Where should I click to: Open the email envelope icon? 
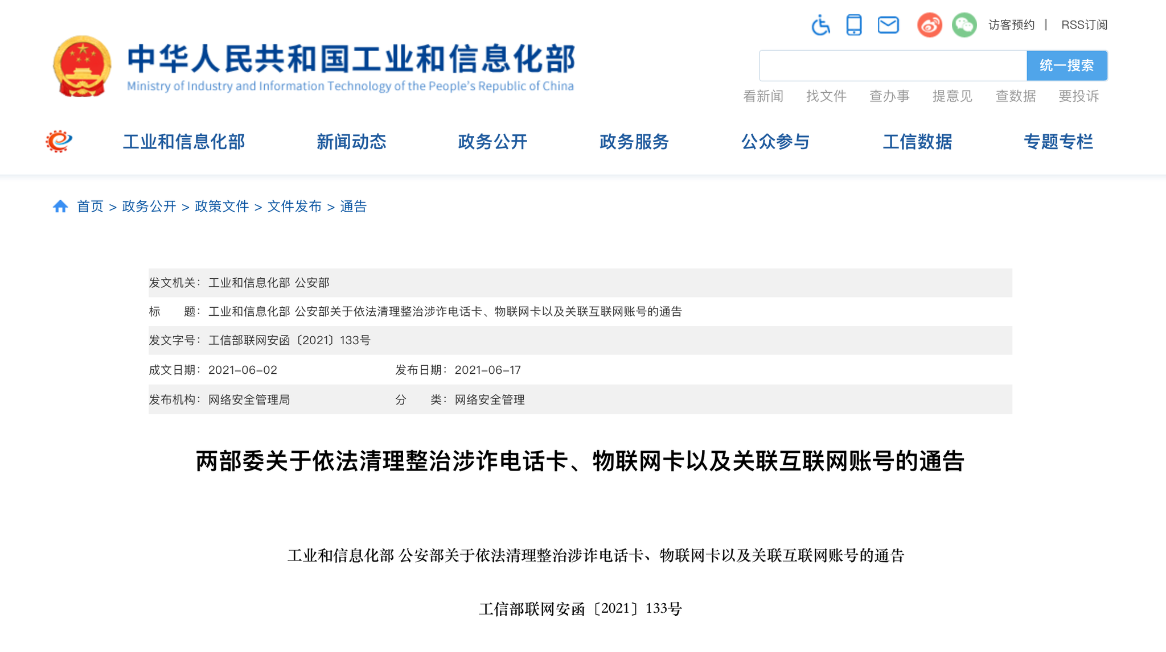pyautogui.click(x=888, y=25)
